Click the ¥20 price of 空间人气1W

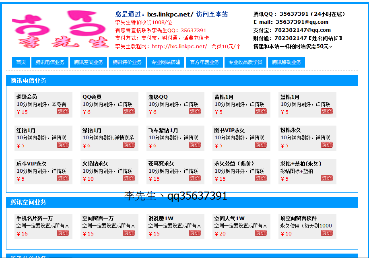[220, 234]
